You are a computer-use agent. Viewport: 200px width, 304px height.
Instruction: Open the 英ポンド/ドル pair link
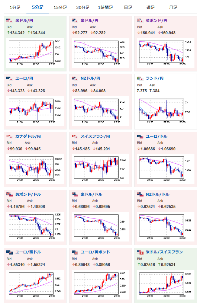[28, 194]
